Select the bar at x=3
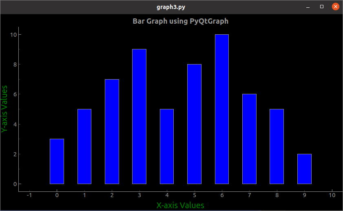 [139, 116]
